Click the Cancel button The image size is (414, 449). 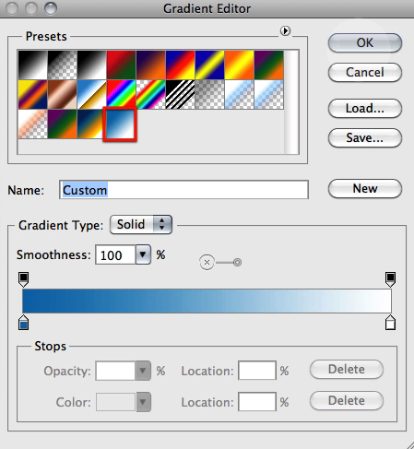365,72
